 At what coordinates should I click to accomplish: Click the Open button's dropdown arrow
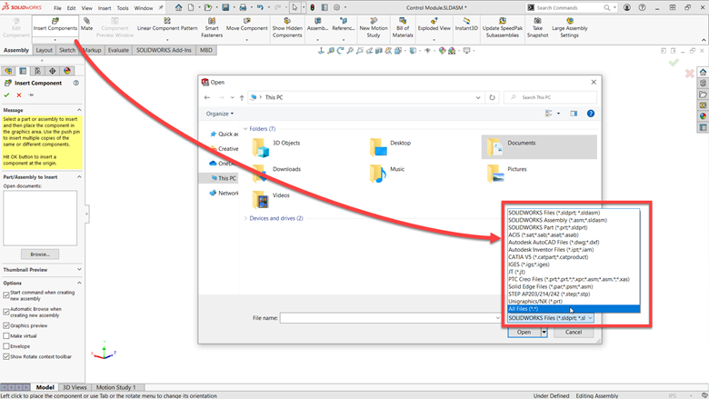544,332
